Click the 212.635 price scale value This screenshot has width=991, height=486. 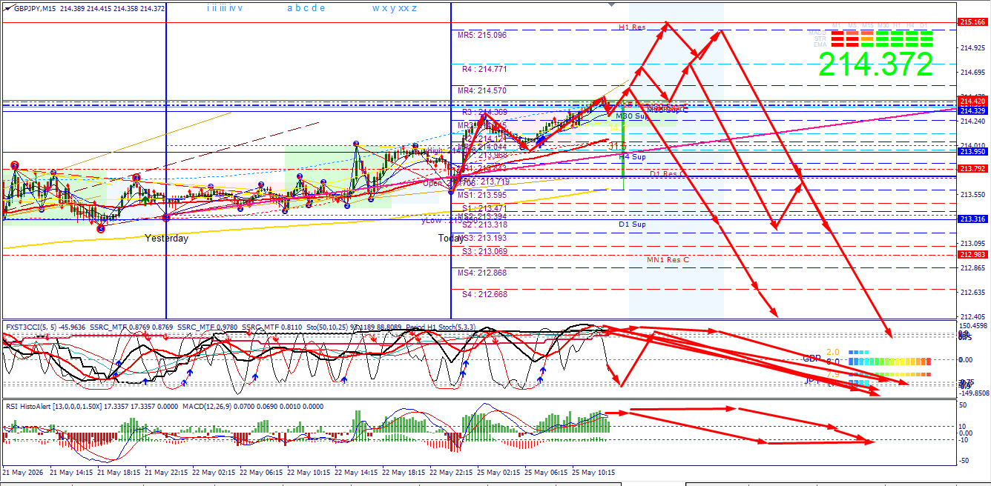[973, 293]
